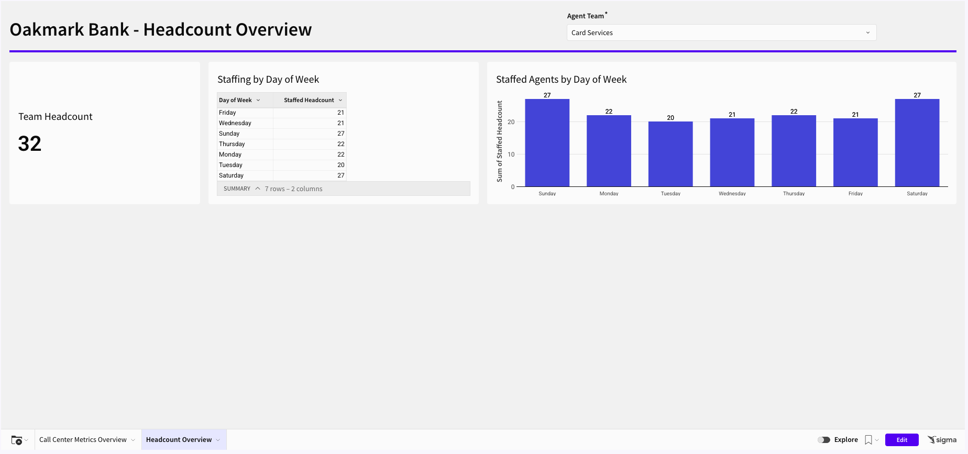Image resolution: width=968 pixels, height=454 pixels.
Task: Click Staffed Agents by Day of Week title
Action: point(561,80)
